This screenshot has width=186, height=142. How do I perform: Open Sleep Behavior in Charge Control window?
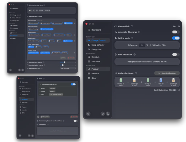tap(98, 45)
